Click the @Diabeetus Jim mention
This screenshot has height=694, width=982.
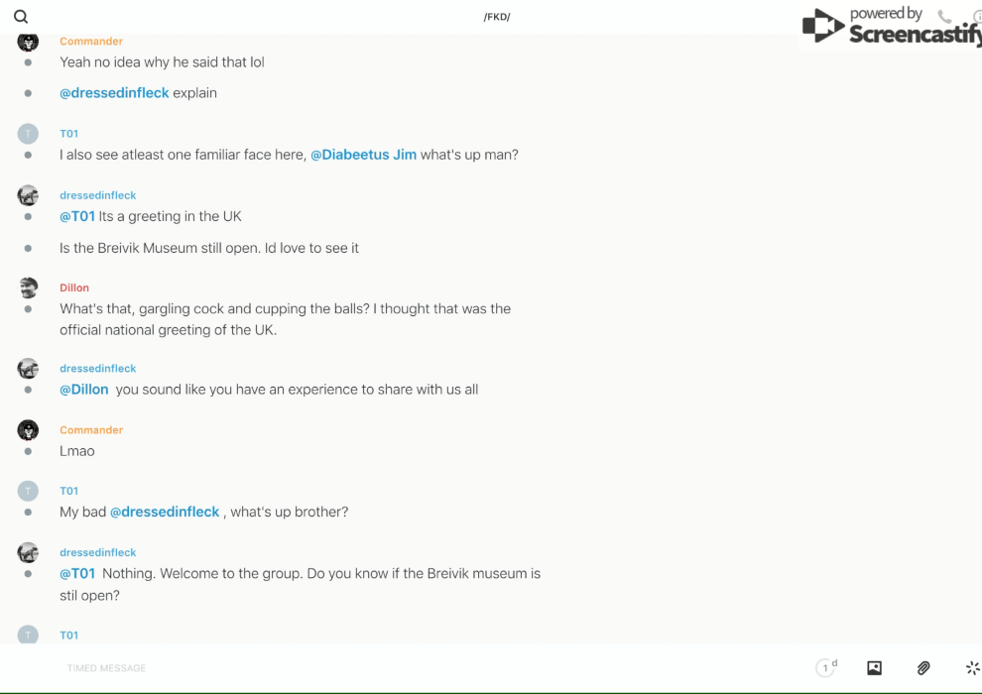363,155
